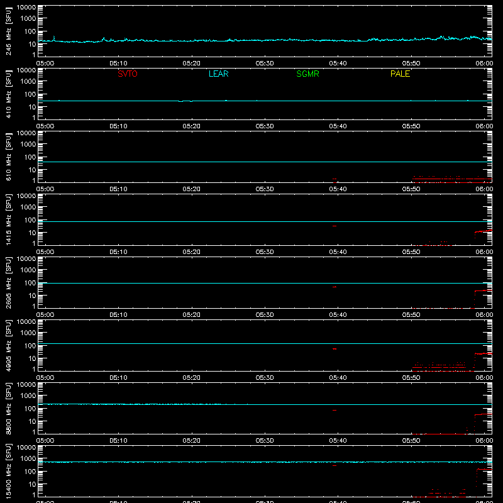Viewport: 503px width, 503px height.
Task: Select the '245 MHz [SFU]' axis title
Action: (x=9, y=31)
